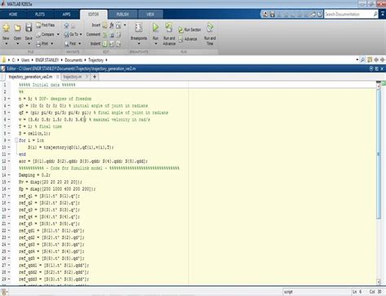The image size is (386, 296).
Task: Click the Find magnifier icon in Navigate group
Action: coord(67,43)
